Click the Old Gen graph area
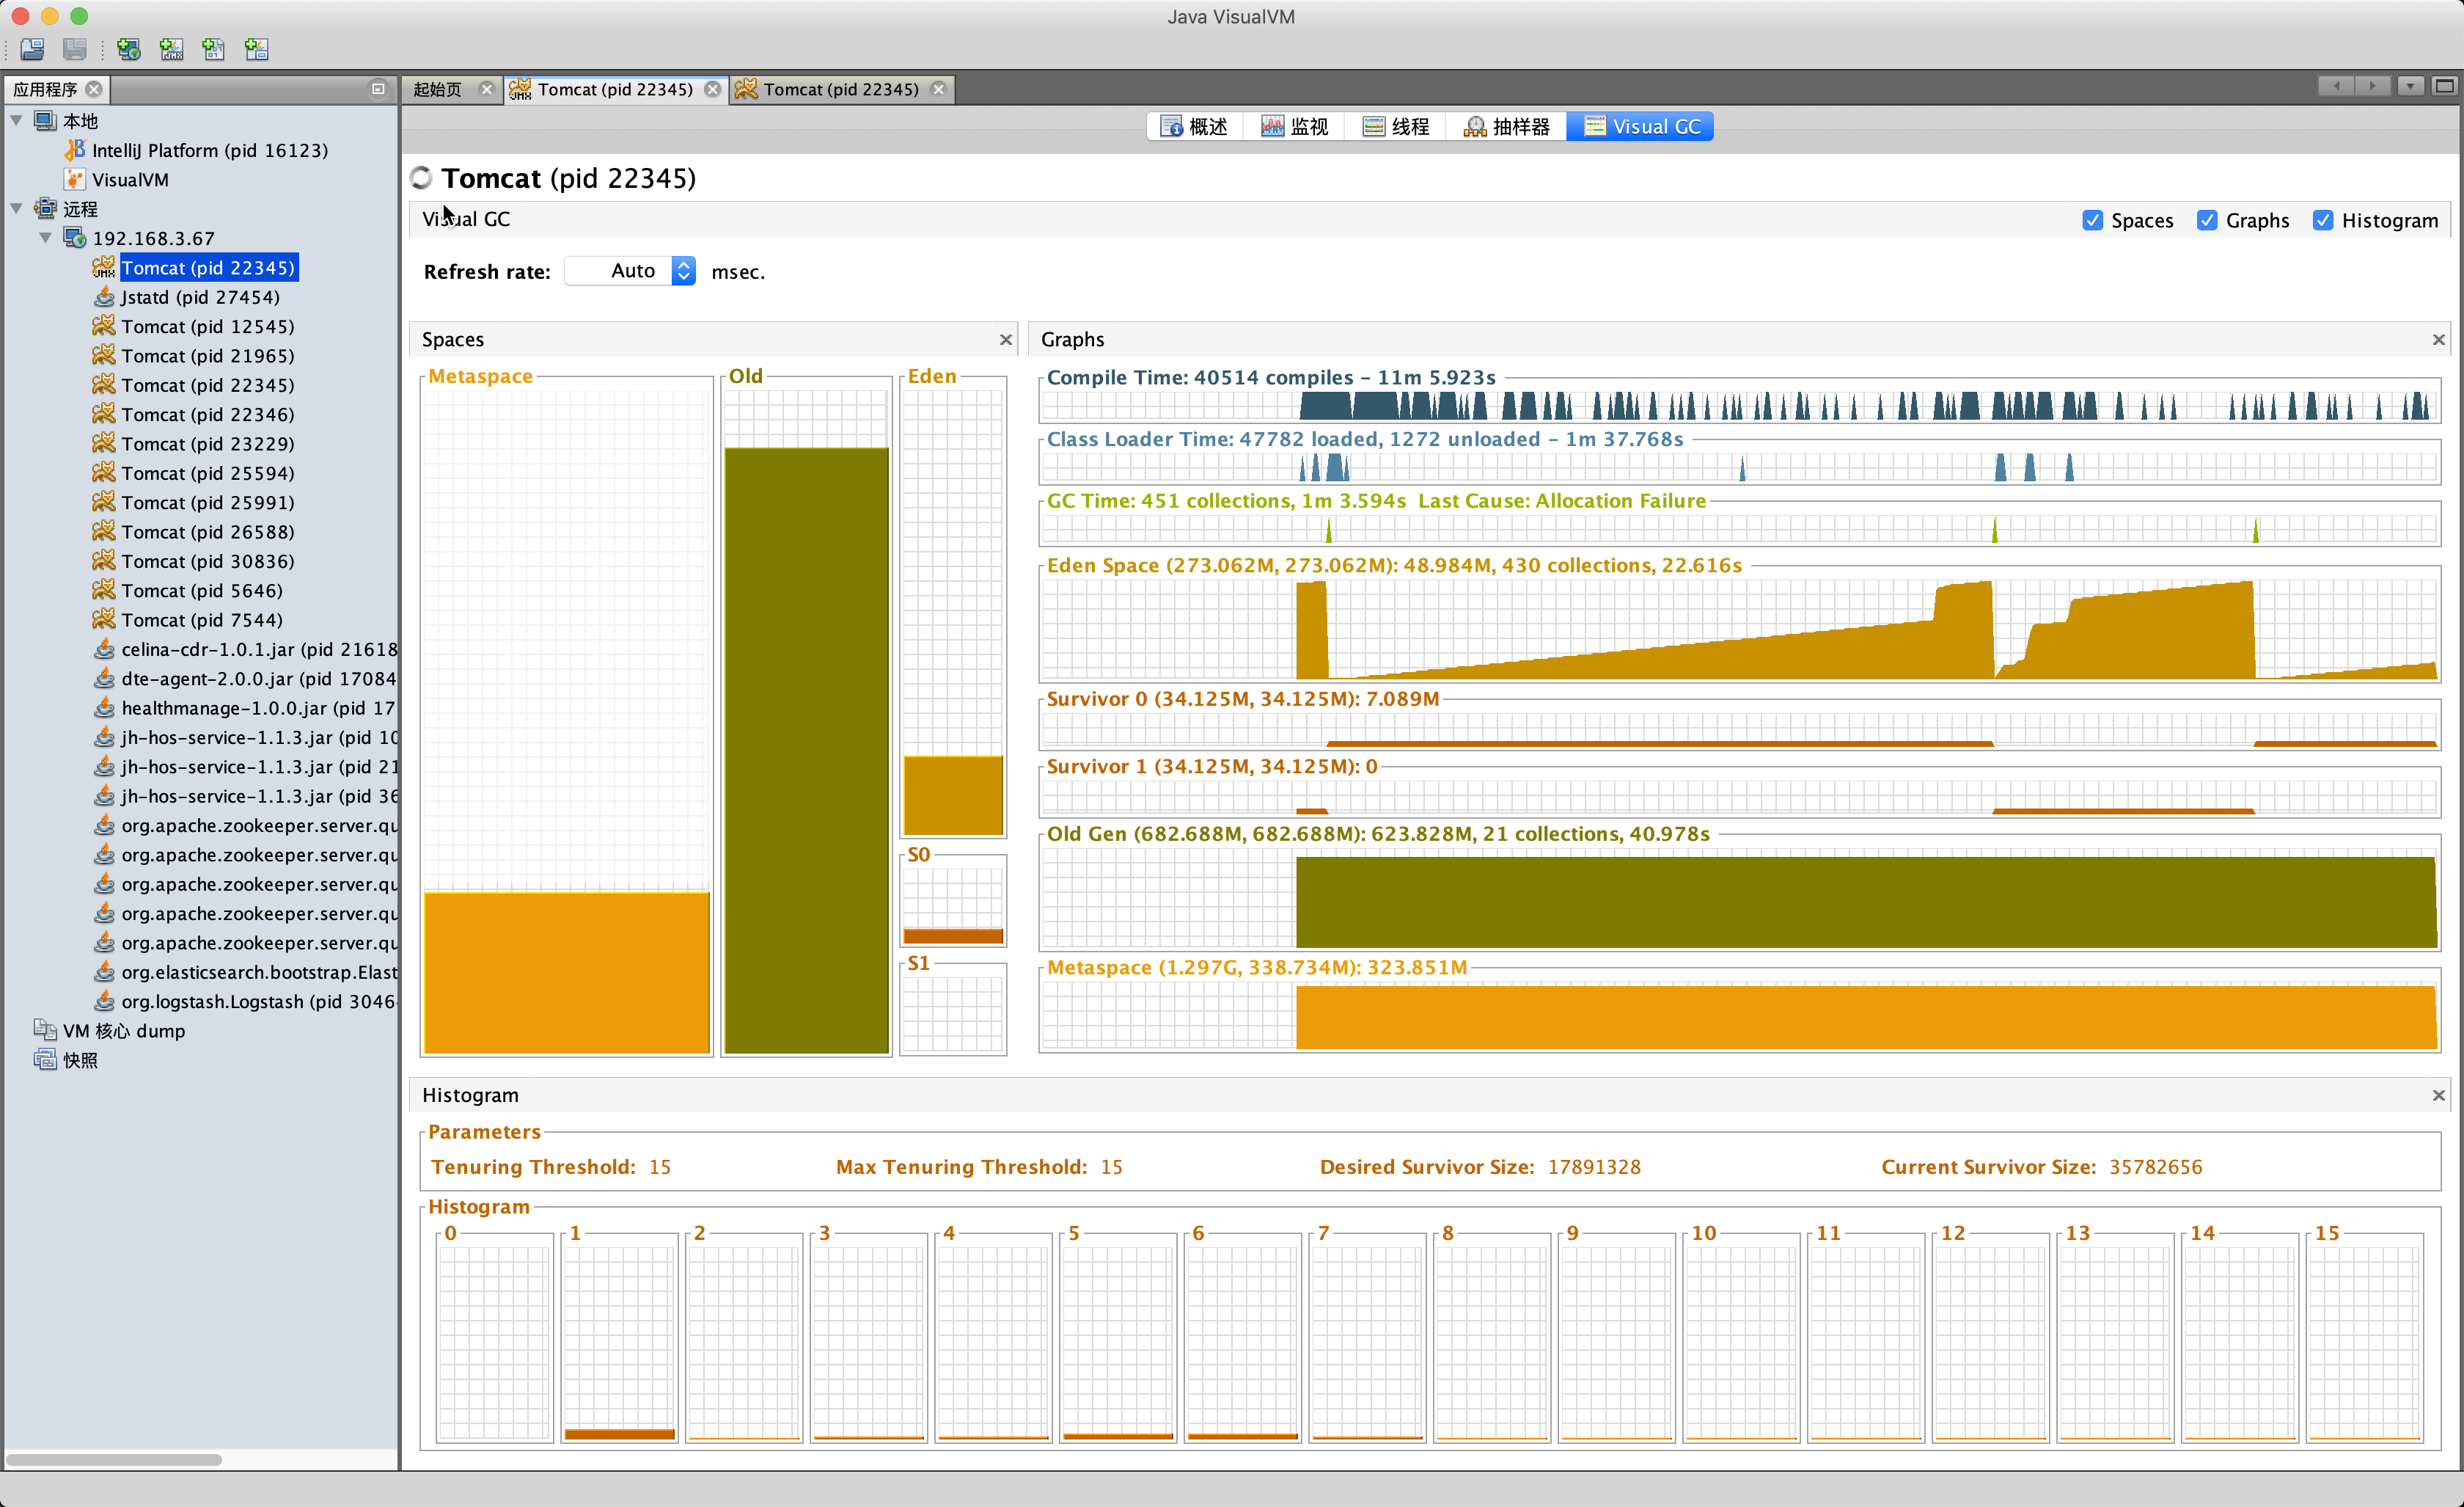The height and width of the screenshot is (1507, 2464). [x=1739, y=899]
